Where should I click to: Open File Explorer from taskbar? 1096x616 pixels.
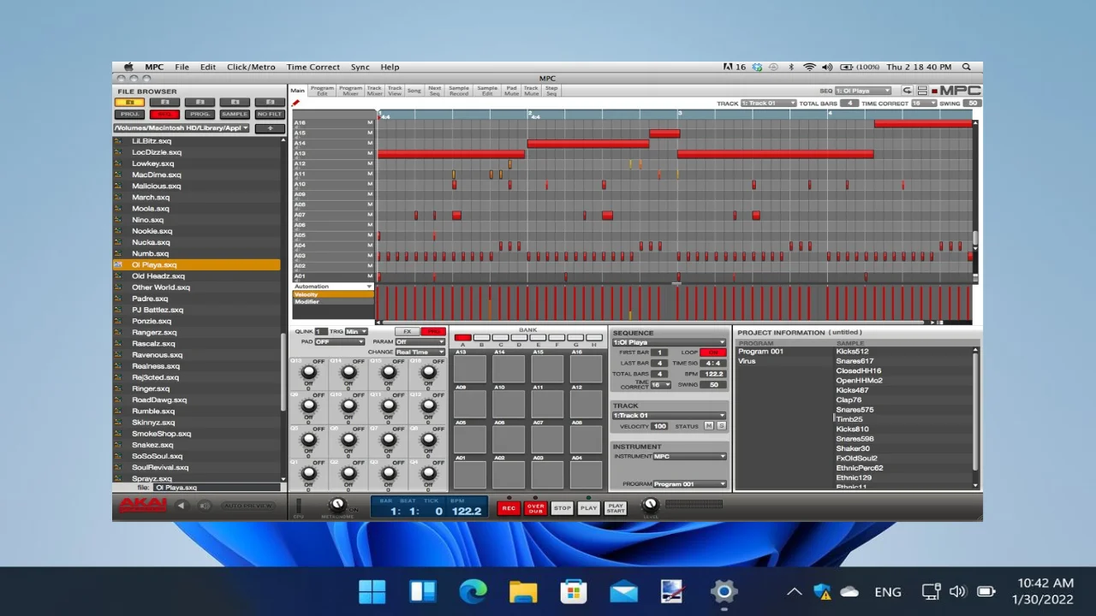coord(523,591)
